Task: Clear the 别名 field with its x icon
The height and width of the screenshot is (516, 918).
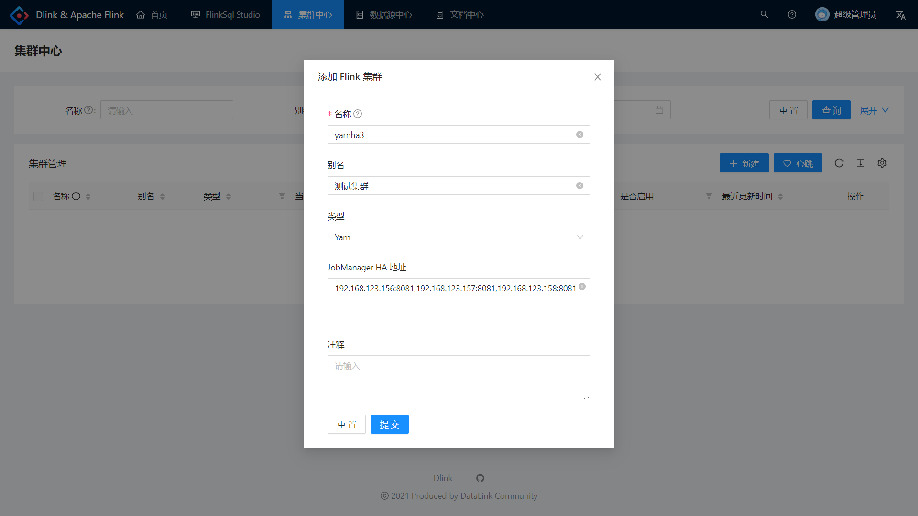Action: pyautogui.click(x=579, y=186)
